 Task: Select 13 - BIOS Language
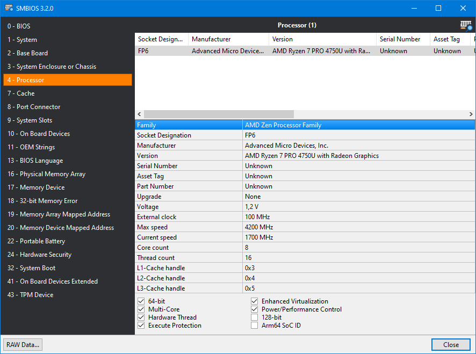(x=68, y=161)
